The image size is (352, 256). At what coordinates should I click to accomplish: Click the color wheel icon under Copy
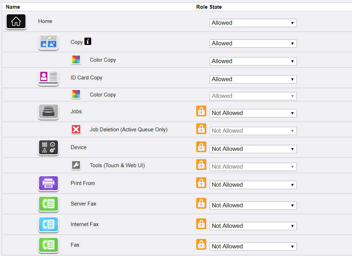(76, 60)
